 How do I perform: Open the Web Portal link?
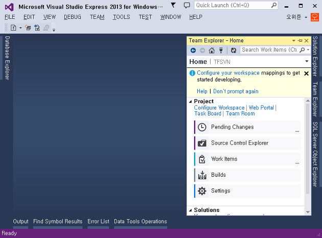261,108
